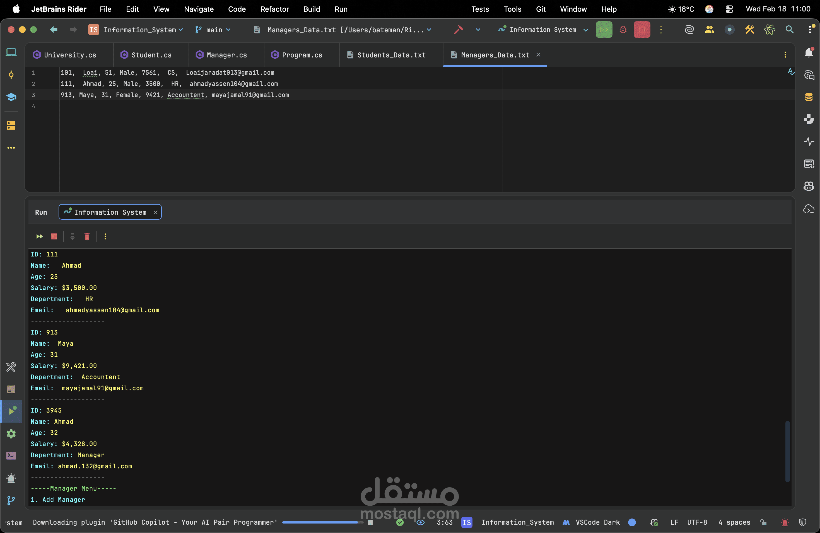Open the Database tool window icon
Viewport: 820px width, 533px height.
coord(809,97)
